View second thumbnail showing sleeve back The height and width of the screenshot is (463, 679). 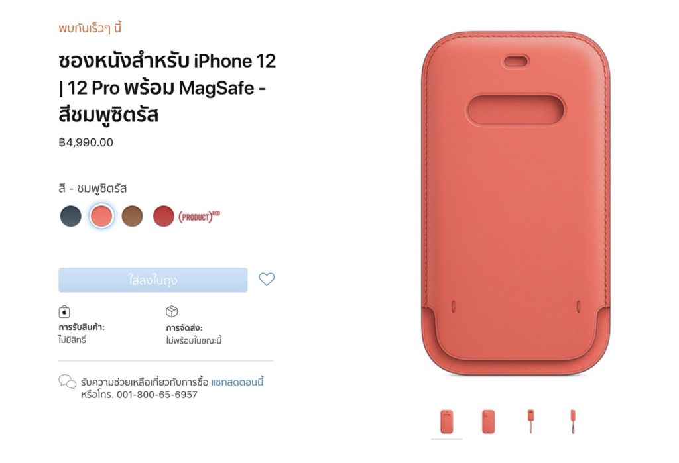click(x=489, y=421)
